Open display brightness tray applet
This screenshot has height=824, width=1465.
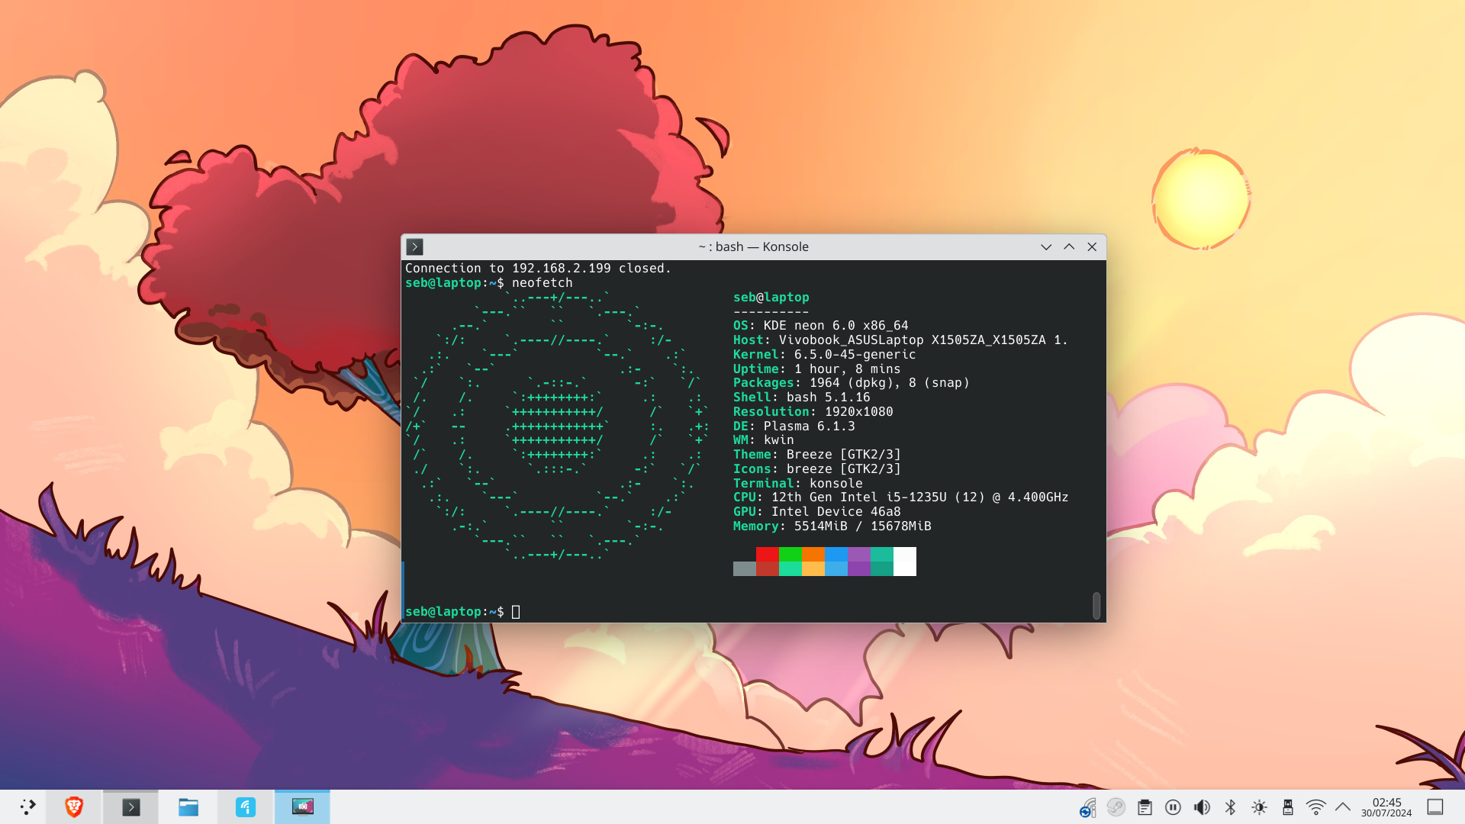click(1259, 807)
